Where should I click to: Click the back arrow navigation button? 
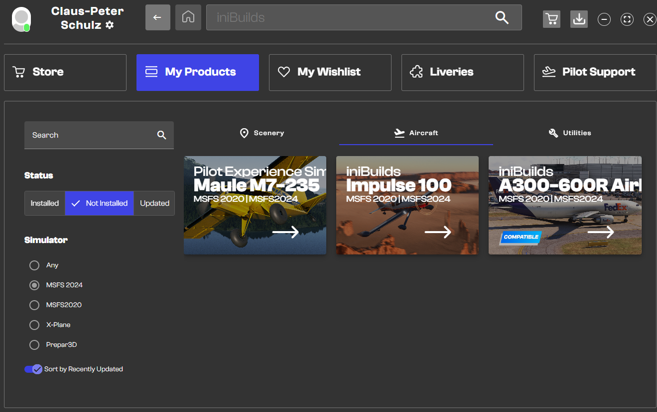(x=157, y=17)
